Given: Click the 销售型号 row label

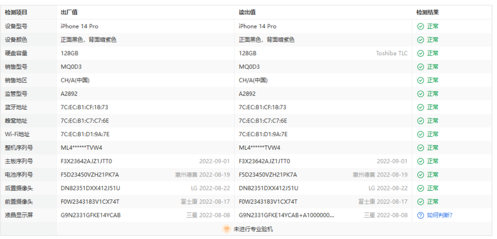Looking at the screenshot, I should click(16, 67).
